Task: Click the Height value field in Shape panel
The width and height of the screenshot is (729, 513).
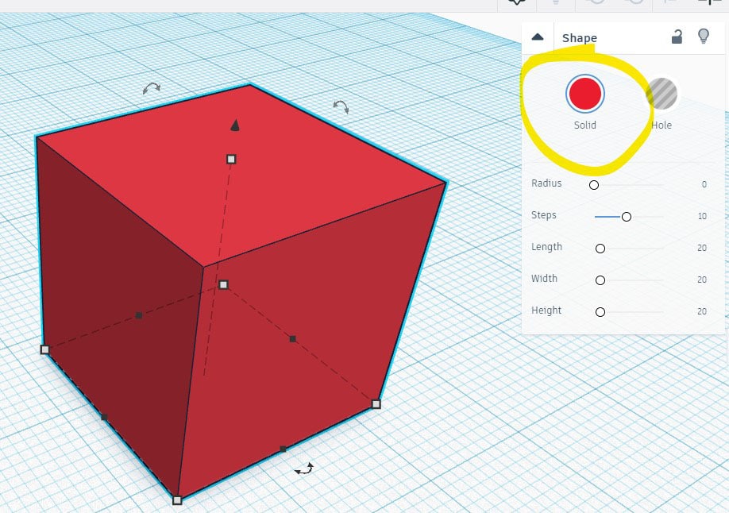Action: pyautogui.click(x=702, y=311)
